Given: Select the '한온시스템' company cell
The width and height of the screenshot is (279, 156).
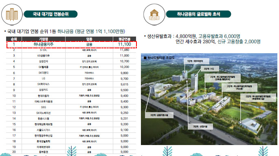Looking at the screenshot, I should (x=44, y=119).
